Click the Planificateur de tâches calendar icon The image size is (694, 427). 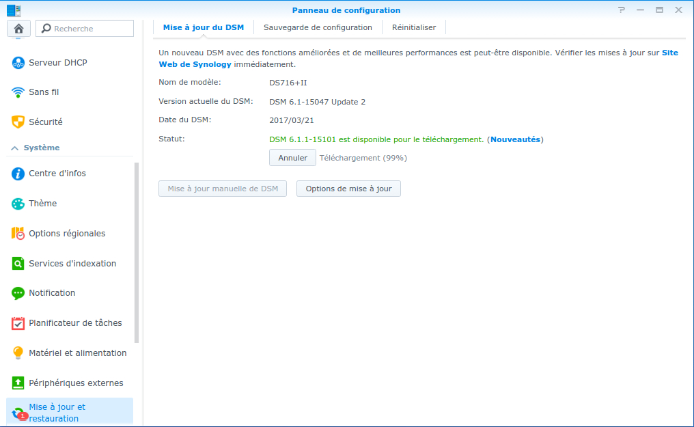[x=18, y=323]
